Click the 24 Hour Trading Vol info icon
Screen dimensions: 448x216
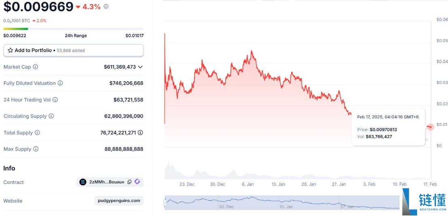tap(55, 100)
